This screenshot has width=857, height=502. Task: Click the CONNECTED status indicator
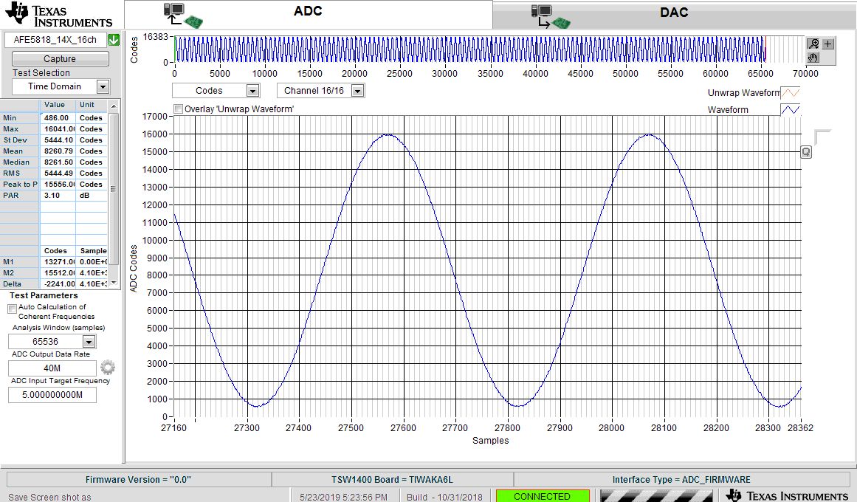point(543,496)
